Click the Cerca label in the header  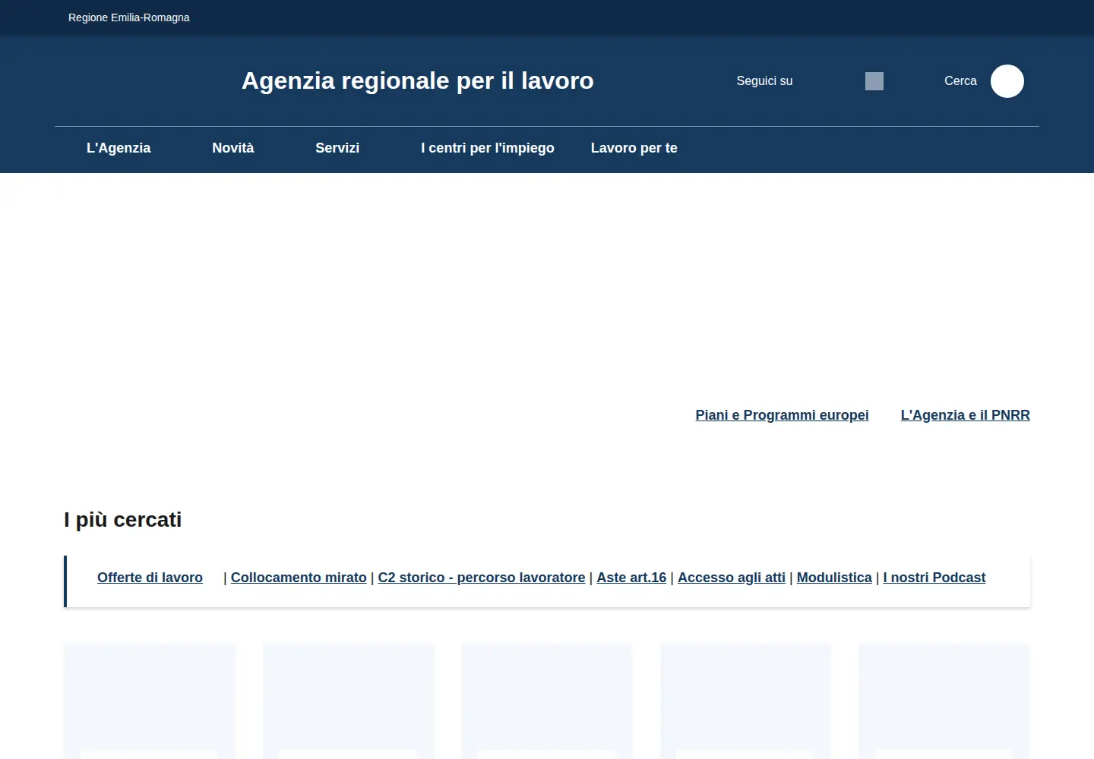point(960,81)
